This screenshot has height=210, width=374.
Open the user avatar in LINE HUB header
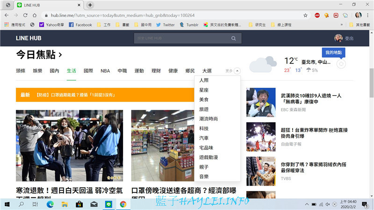[x=338, y=38]
